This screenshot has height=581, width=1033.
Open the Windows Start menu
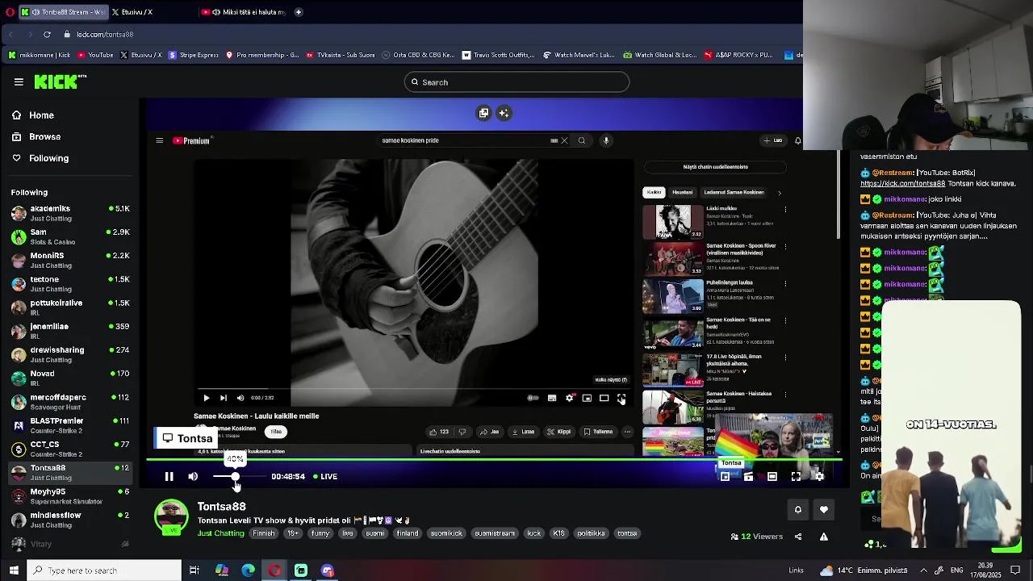(14, 571)
